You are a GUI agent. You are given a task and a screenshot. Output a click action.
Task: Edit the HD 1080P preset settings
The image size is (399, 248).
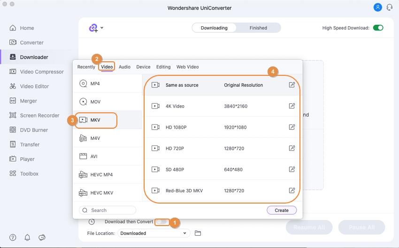click(x=292, y=127)
